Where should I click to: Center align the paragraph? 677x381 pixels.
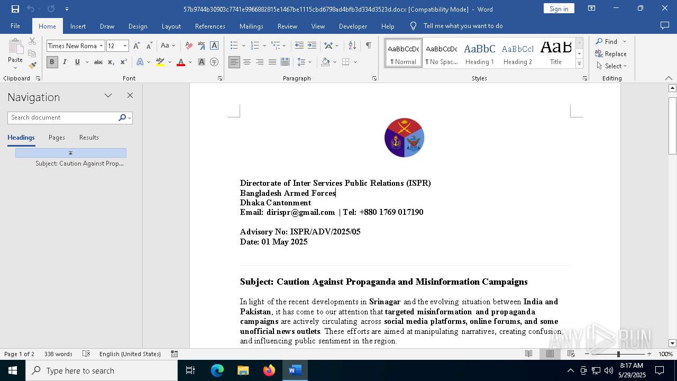(x=247, y=62)
